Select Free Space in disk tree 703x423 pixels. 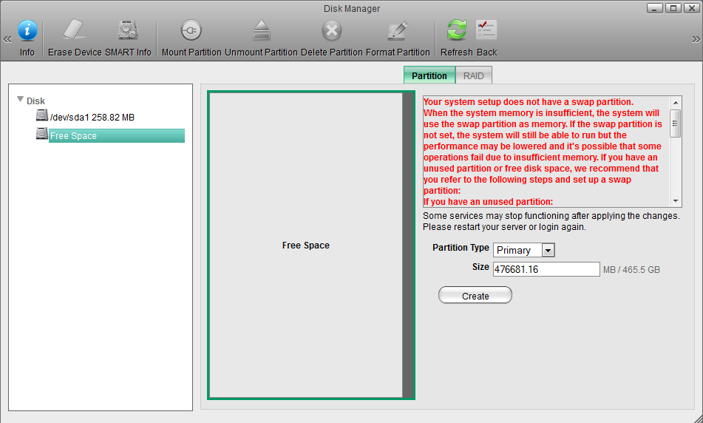[x=73, y=136]
